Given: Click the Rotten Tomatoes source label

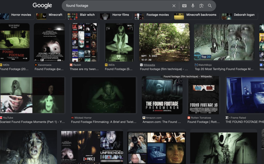Looking at the screenshot, I should [x=201, y=118].
